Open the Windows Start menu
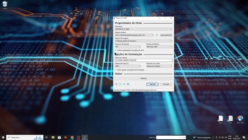Screen dimensions: 248x140 pyautogui.click(x=3, y=137)
